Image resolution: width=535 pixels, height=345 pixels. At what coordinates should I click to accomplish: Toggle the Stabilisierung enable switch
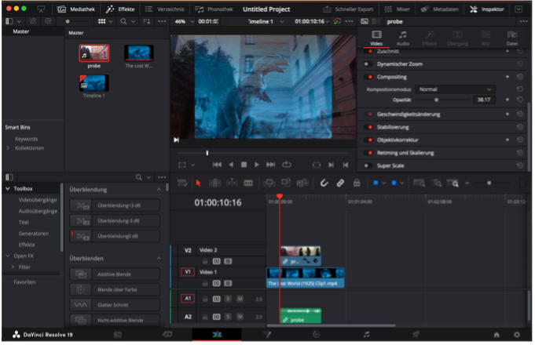tap(368, 127)
